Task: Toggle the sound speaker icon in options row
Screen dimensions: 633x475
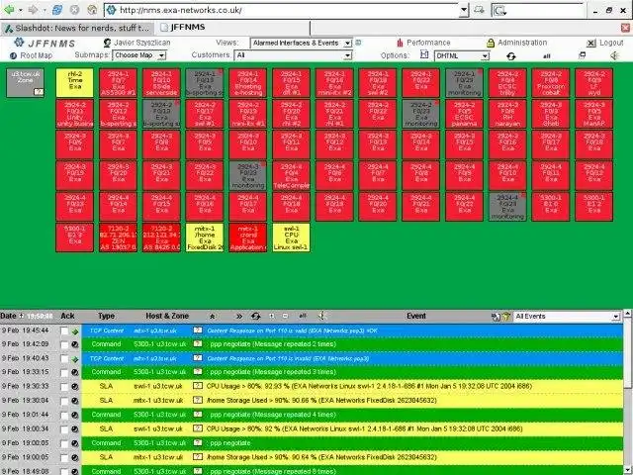Action: point(614,55)
